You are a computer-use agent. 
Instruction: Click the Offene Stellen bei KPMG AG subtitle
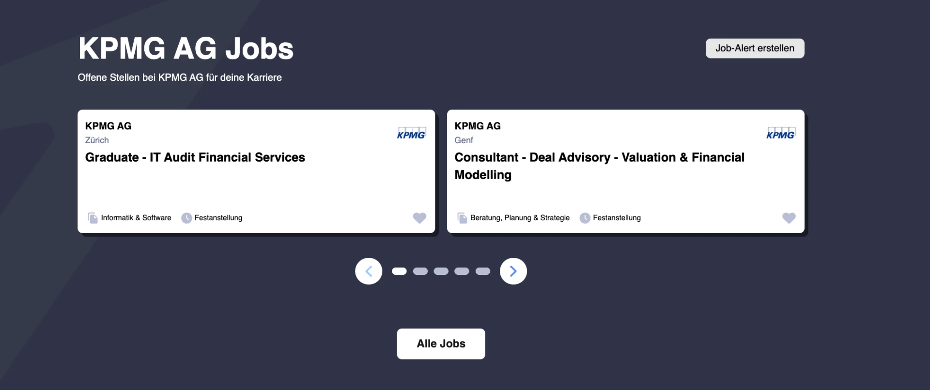coord(180,77)
